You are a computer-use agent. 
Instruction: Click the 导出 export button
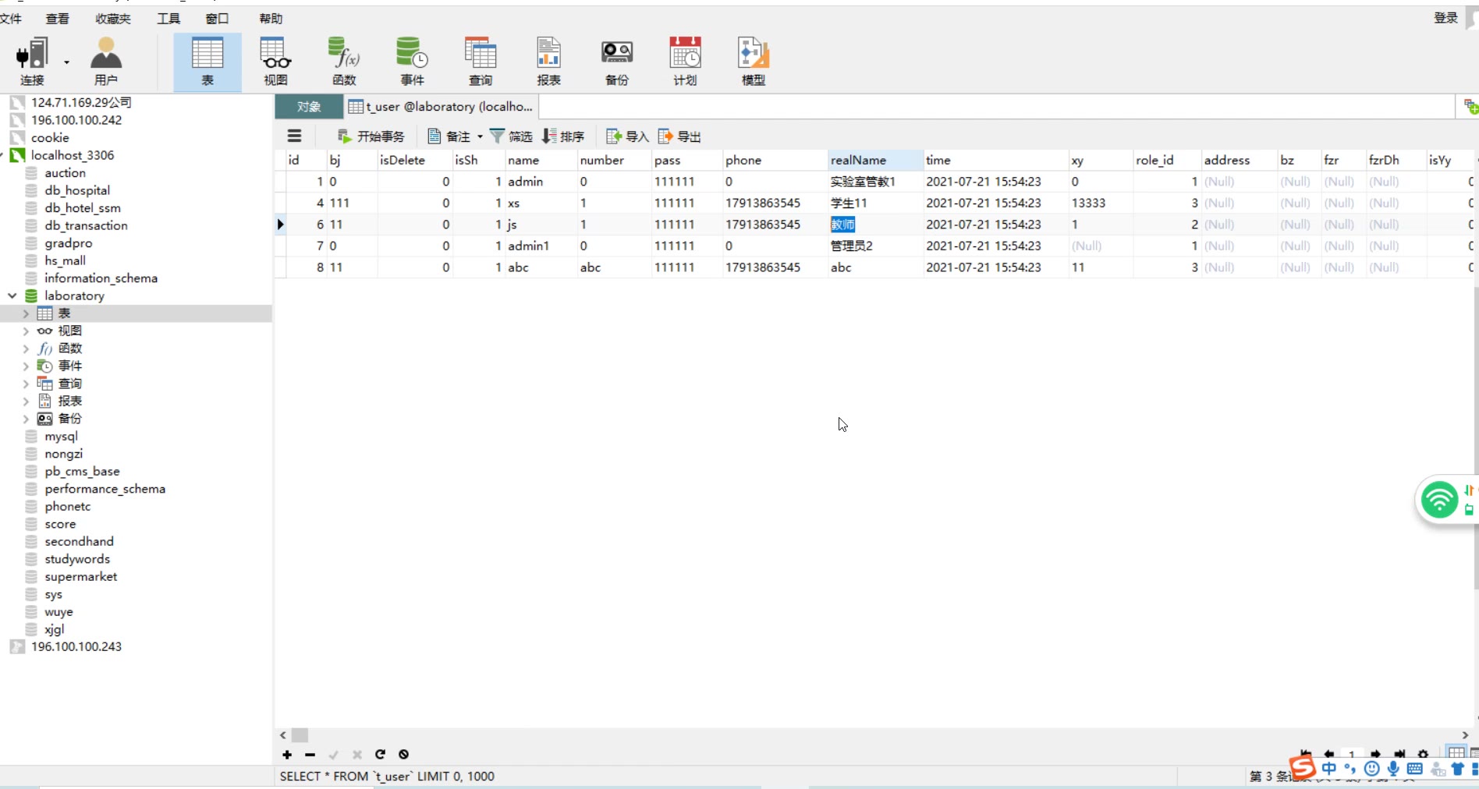coord(679,136)
